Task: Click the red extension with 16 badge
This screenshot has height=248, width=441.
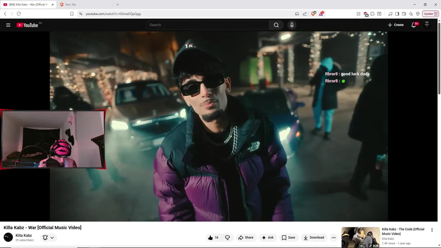Action: (x=366, y=14)
